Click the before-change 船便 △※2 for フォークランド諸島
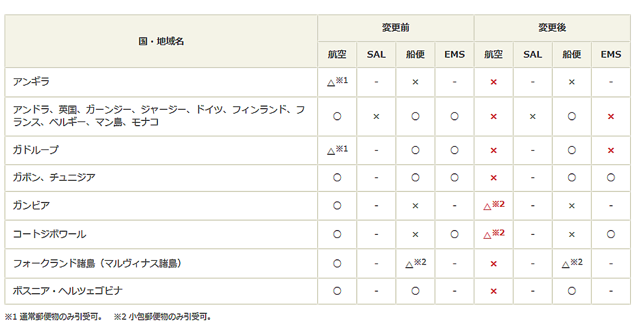This screenshot has height=334, width=636. [x=416, y=263]
